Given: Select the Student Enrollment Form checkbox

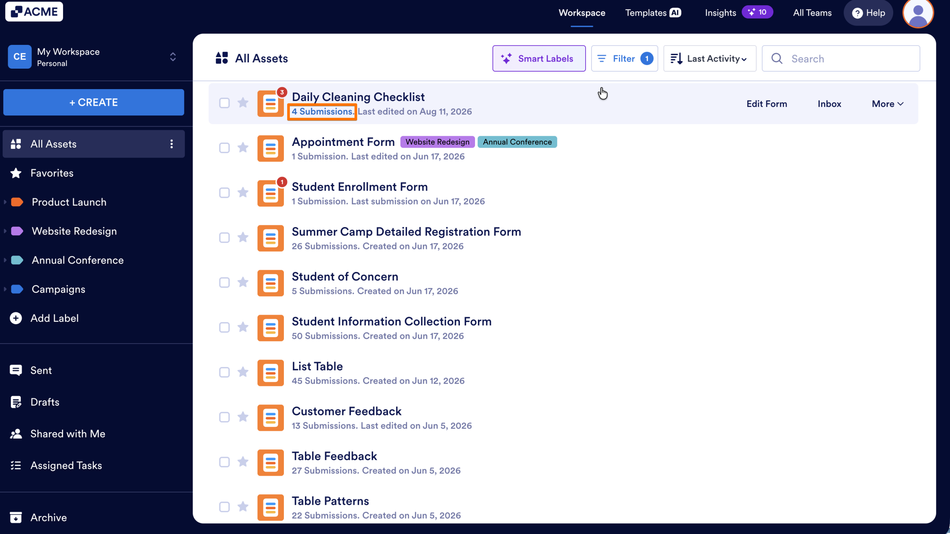Looking at the screenshot, I should (225, 193).
